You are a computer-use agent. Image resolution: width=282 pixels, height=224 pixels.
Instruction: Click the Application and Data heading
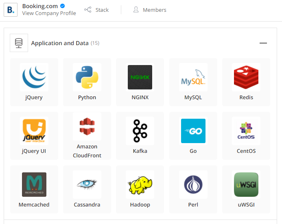coord(60,43)
